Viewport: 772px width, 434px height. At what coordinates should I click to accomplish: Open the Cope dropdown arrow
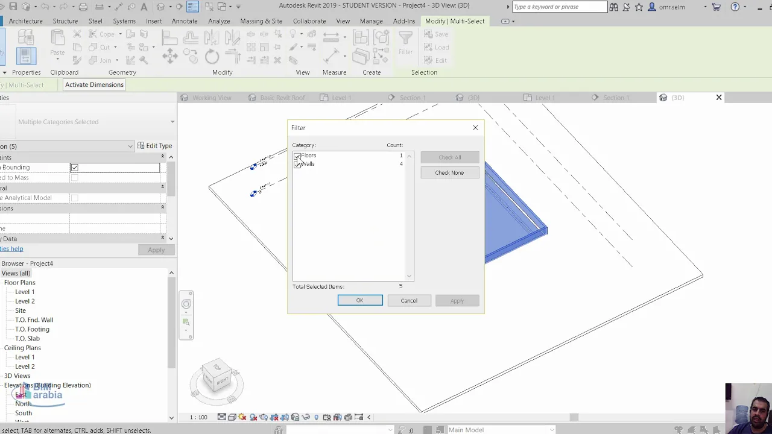click(x=120, y=34)
